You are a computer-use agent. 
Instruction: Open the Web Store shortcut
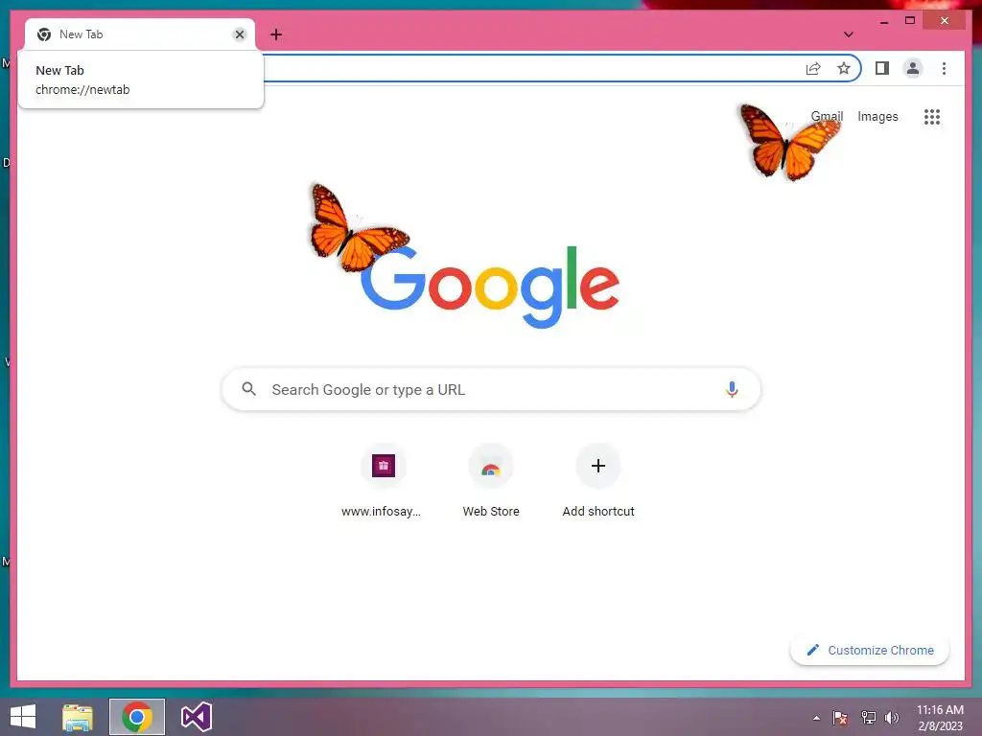tap(491, 481)
